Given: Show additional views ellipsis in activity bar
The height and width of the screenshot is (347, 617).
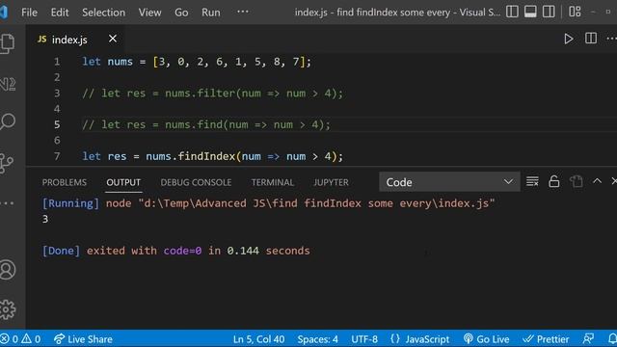Looking at the screenshot, I should click(x=7, y=203).
